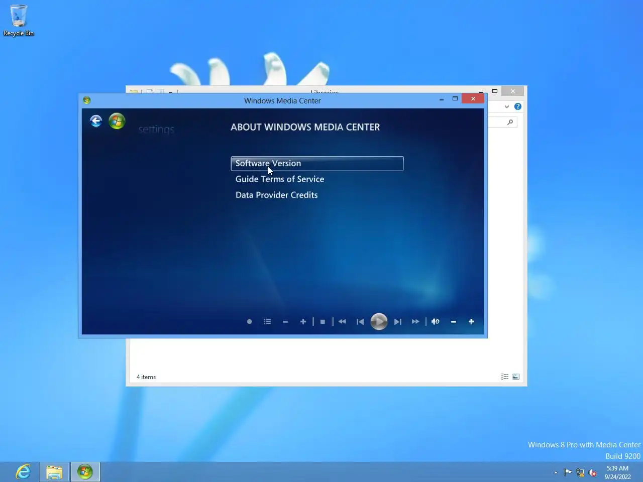Go back with the blue arrow button

[96, 121]
